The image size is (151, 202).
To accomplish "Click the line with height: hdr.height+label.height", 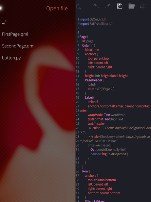I will [x=106, y=76].
